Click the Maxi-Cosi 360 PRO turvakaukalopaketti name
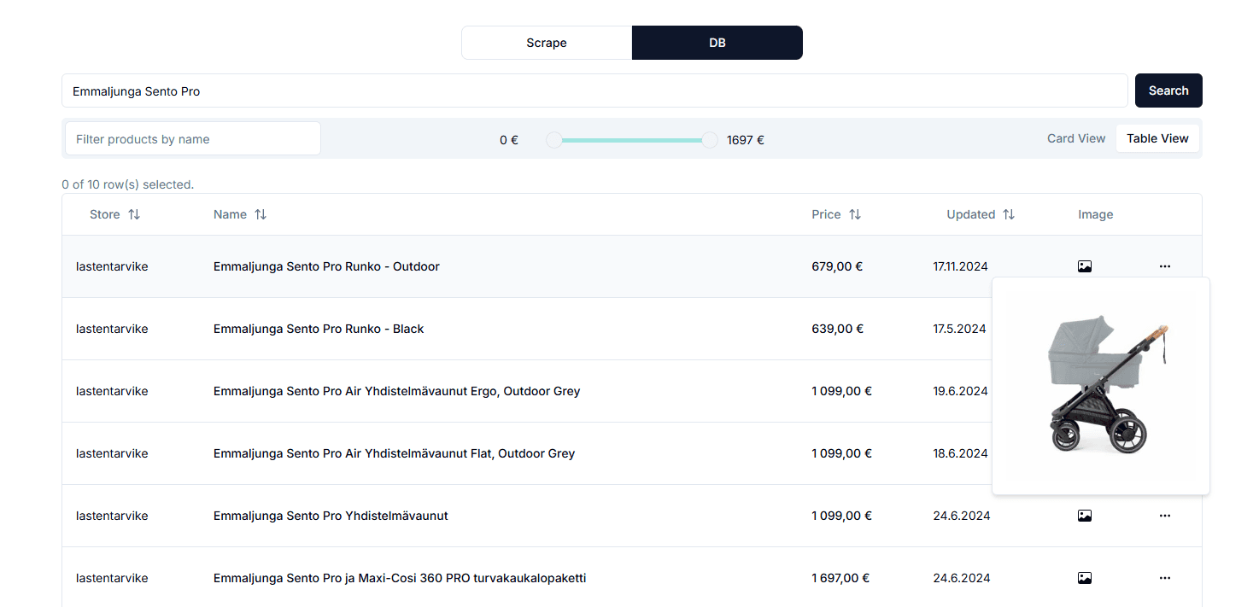Viewport: 1259px width, 607px height. pos(400,578)
